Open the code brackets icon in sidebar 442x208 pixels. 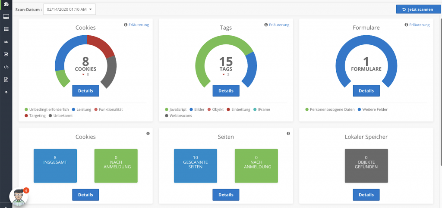tap(6, 67)
